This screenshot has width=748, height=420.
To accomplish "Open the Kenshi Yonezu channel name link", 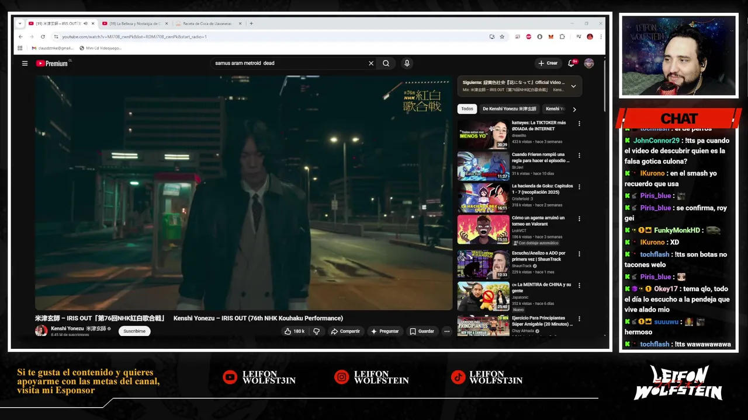I will [x=78, y=328].
